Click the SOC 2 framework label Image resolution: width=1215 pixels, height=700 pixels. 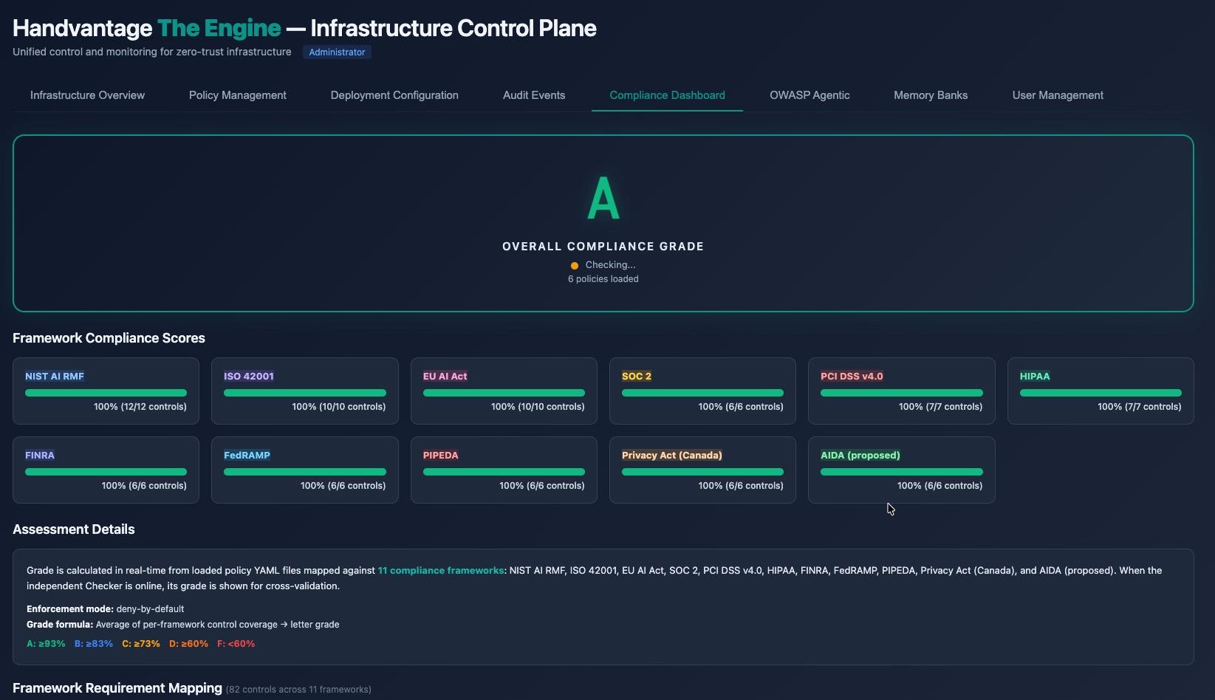point(637,376)
